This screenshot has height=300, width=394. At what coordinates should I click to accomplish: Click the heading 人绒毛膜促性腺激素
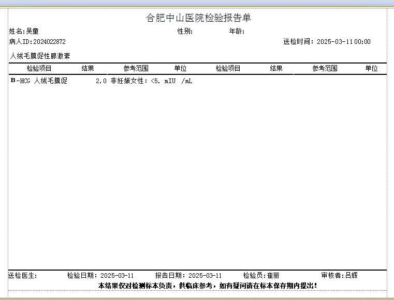(x=40, y=56)
